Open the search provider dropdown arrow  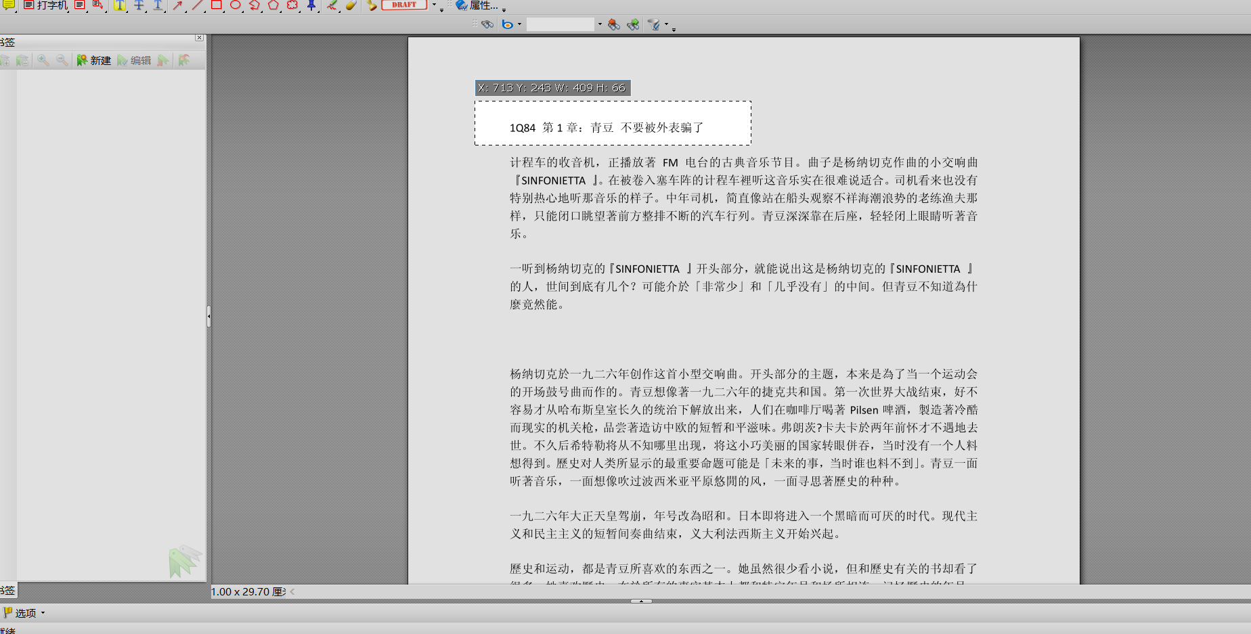[x=519, y=24]
